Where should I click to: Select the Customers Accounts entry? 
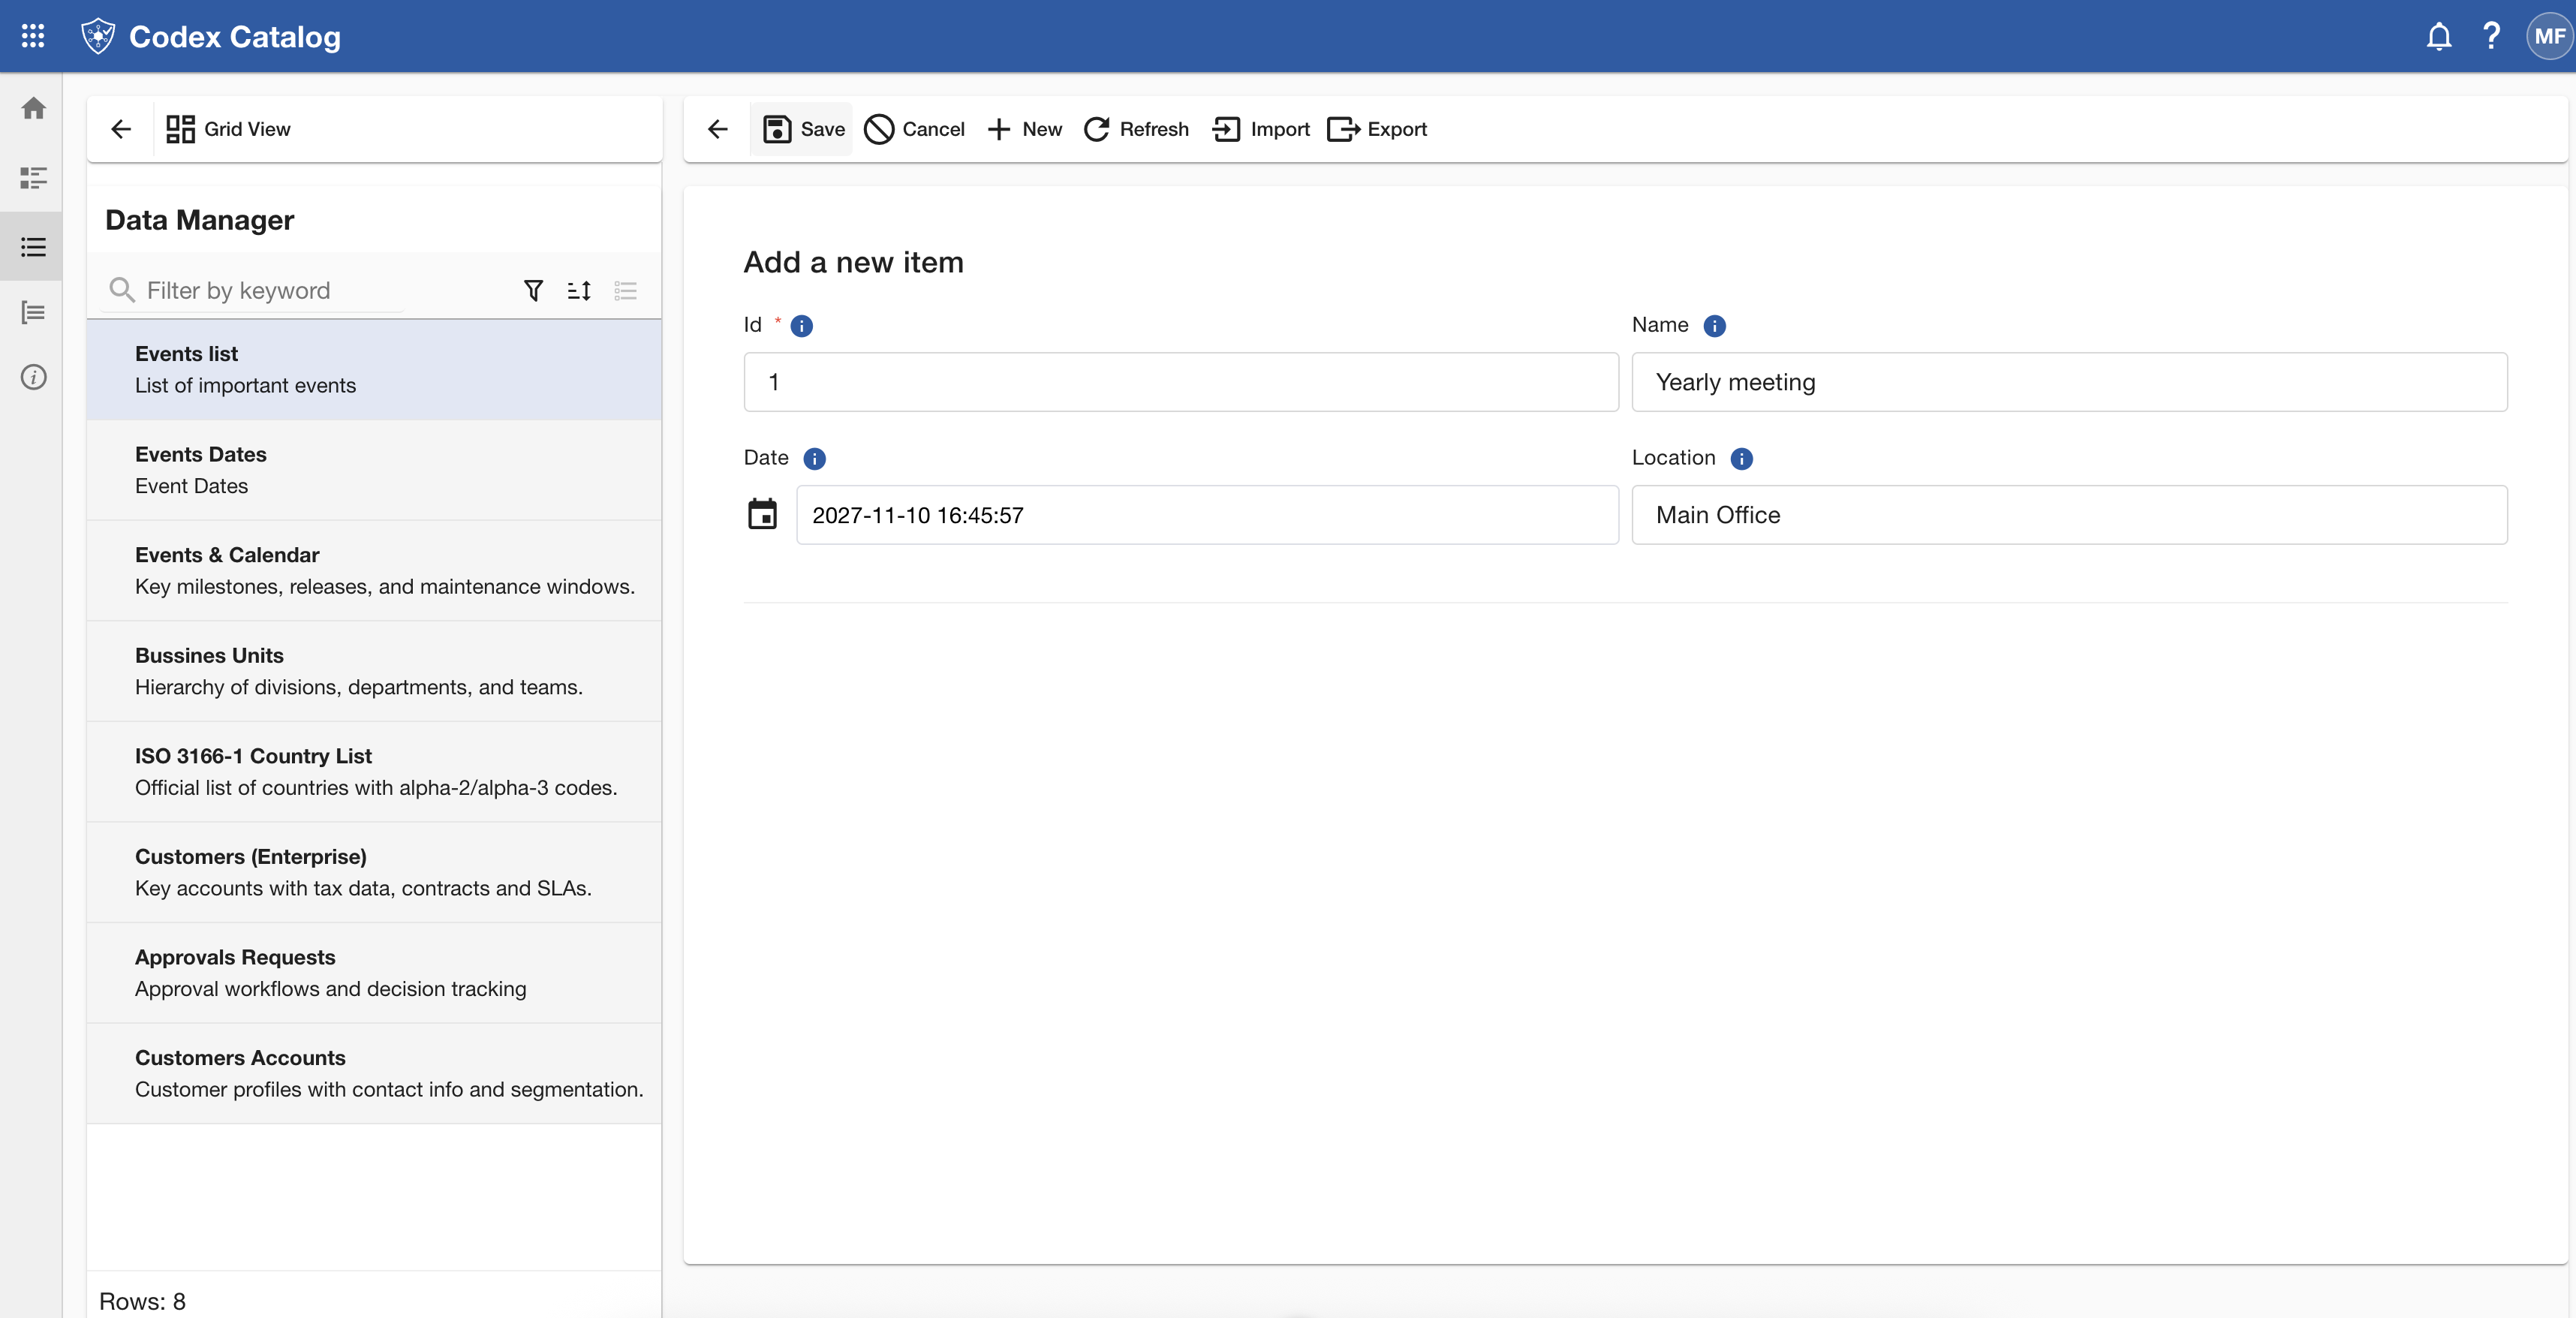[374, 1073]
